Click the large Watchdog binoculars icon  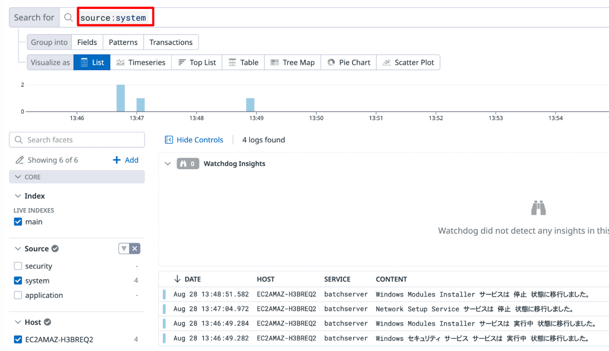click(538, 208)
